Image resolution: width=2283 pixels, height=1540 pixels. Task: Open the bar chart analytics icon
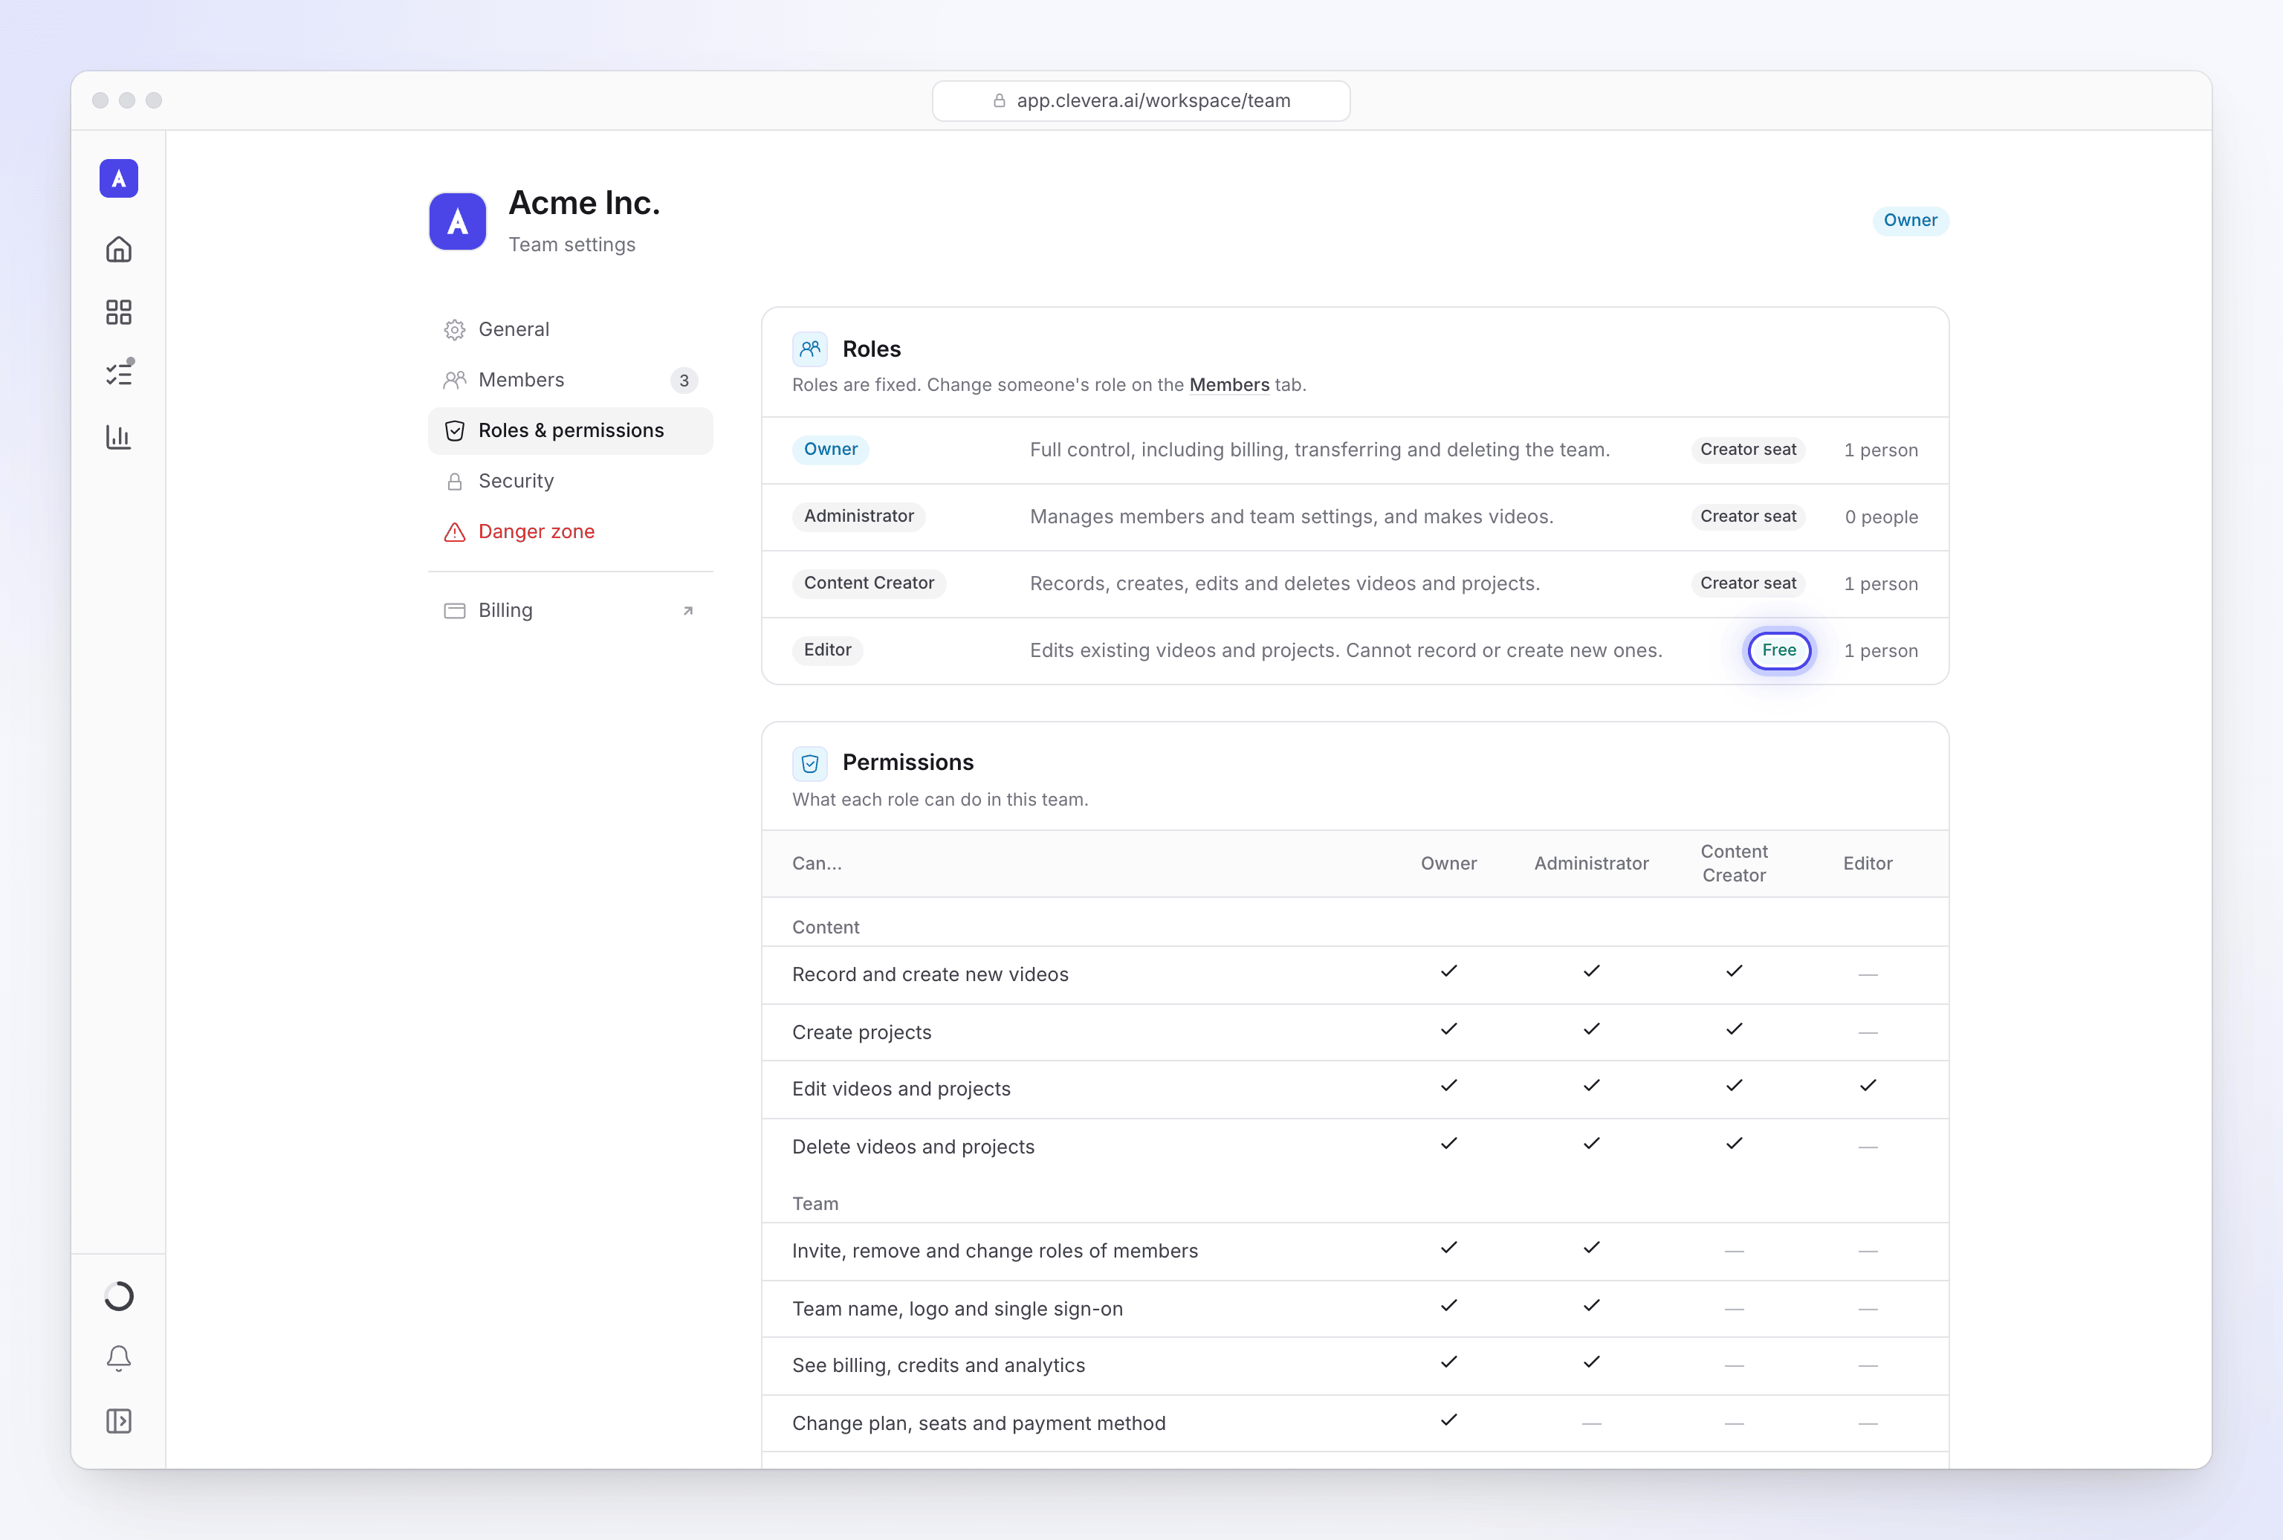pos(119,437)
